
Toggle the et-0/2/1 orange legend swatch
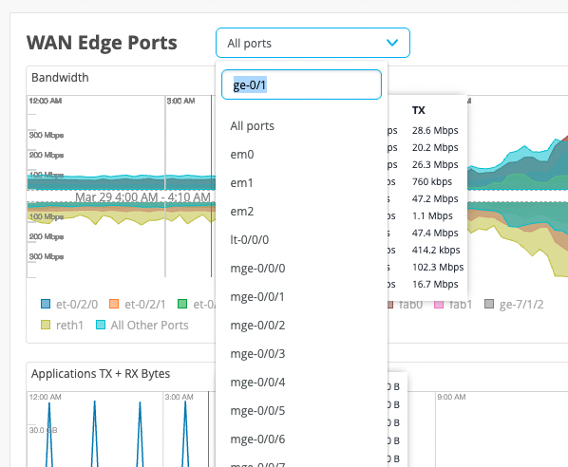point(114,304)
